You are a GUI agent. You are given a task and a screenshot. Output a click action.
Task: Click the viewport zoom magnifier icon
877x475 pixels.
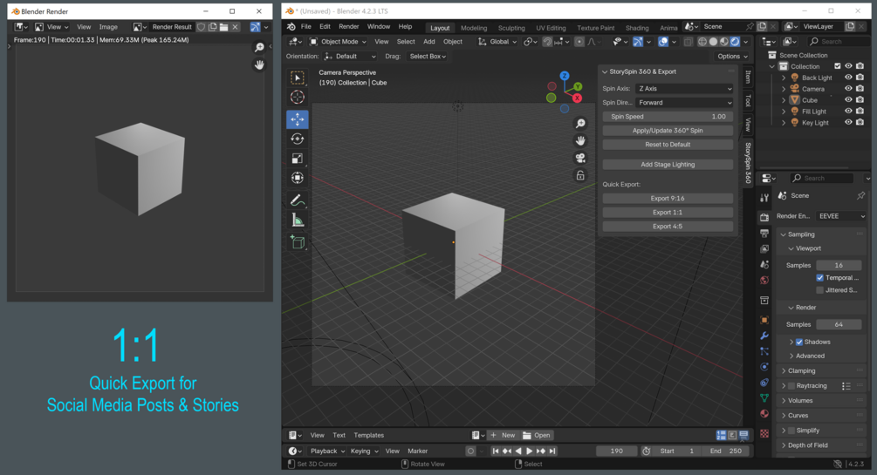click(x=580, y=124)
